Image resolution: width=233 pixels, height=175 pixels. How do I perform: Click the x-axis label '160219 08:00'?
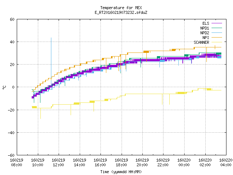click(x=16, y=162)
